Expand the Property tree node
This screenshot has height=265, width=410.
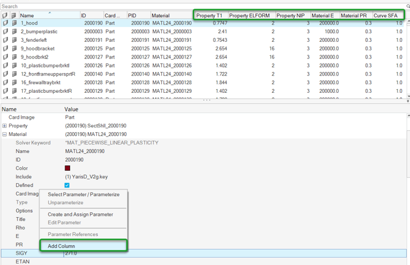click(4, 126)
